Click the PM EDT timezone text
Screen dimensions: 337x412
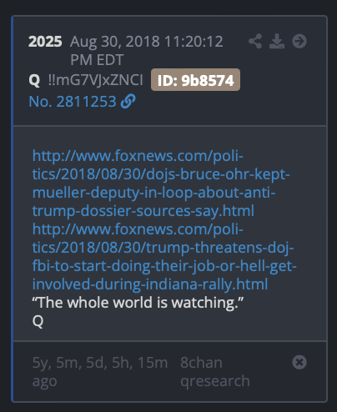97,60
